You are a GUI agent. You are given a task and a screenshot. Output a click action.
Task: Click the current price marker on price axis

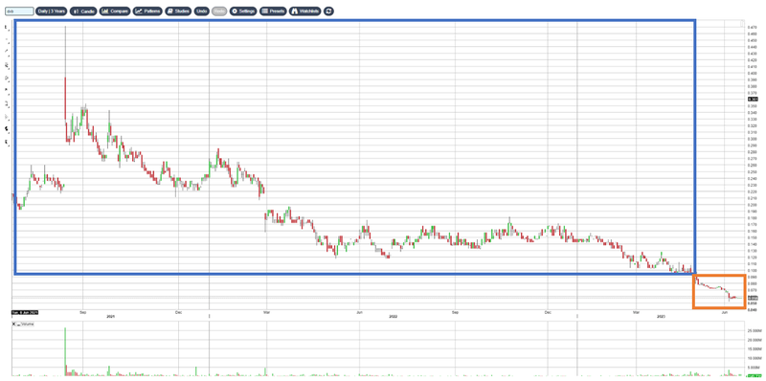coord(753,100)
